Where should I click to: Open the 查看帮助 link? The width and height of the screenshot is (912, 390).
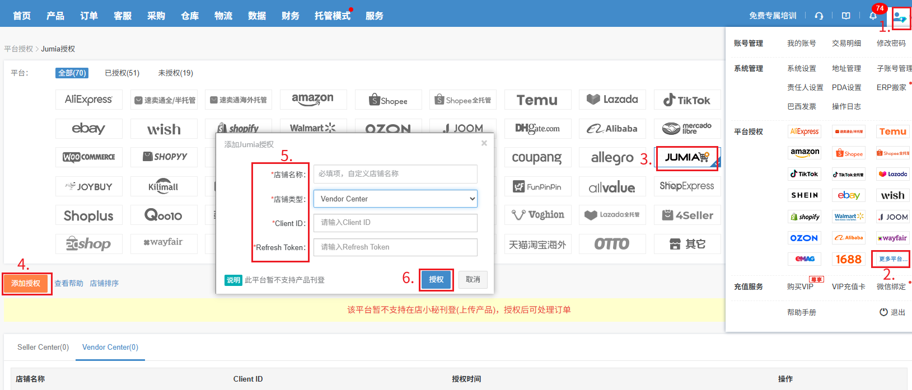click(x=69, y=283)
